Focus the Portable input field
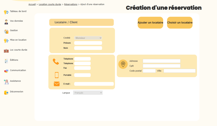Screen dimensions: 217x126 [83, 75]
